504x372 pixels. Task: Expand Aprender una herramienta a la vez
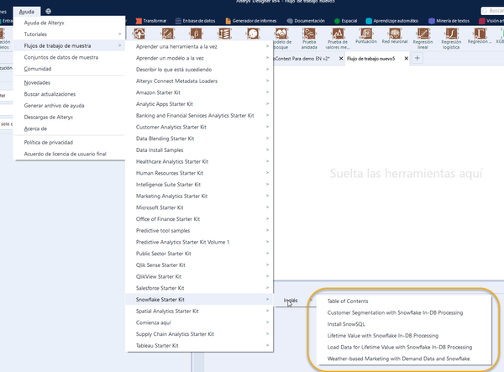click(199, 46)
